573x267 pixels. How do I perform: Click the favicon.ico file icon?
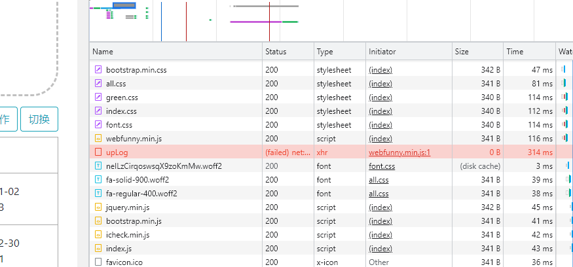(x=98, y=262)
